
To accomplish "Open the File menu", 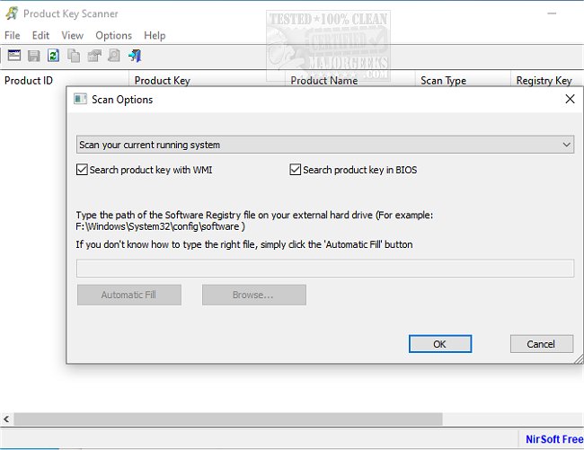I will pyautogui.click(x=12, y=35).
